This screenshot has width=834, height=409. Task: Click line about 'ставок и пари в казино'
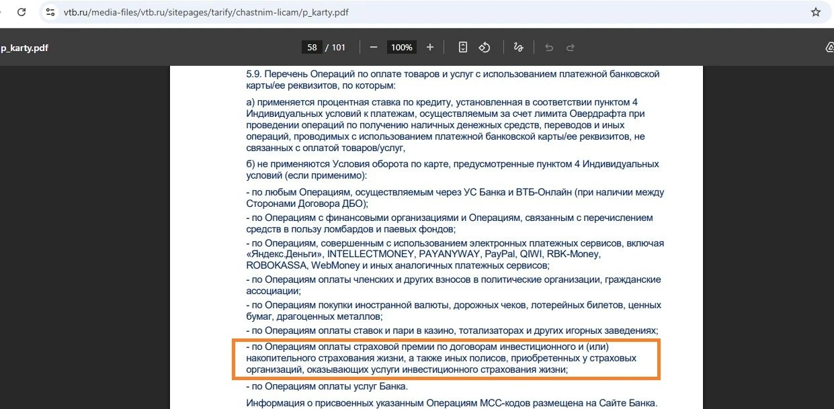coord(452,331)
